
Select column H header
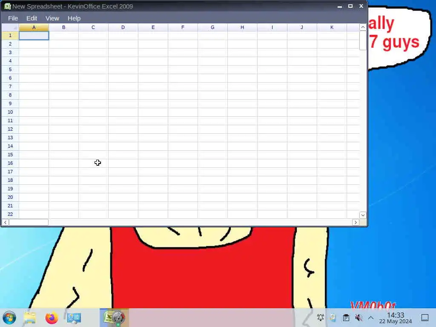click(242, 27)
